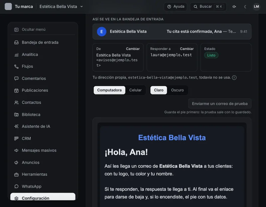Click the laura@ejemplo.test reply address

171,55
